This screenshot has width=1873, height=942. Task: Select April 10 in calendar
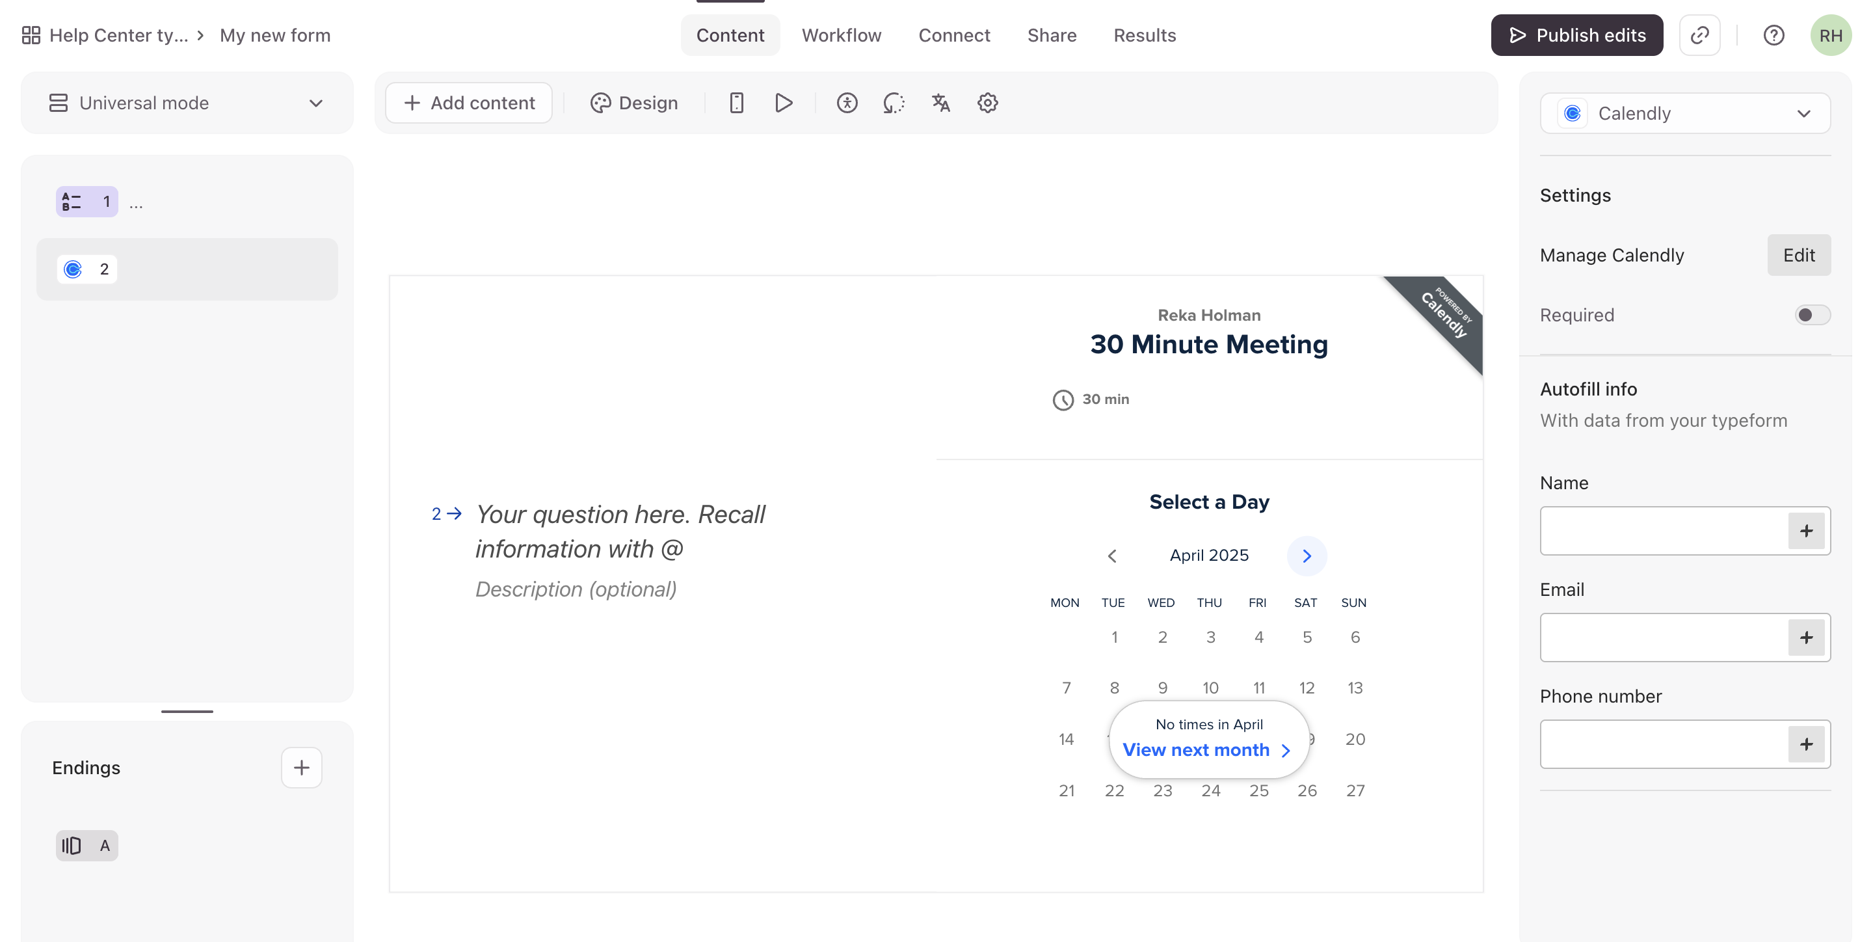point(1210,688)
